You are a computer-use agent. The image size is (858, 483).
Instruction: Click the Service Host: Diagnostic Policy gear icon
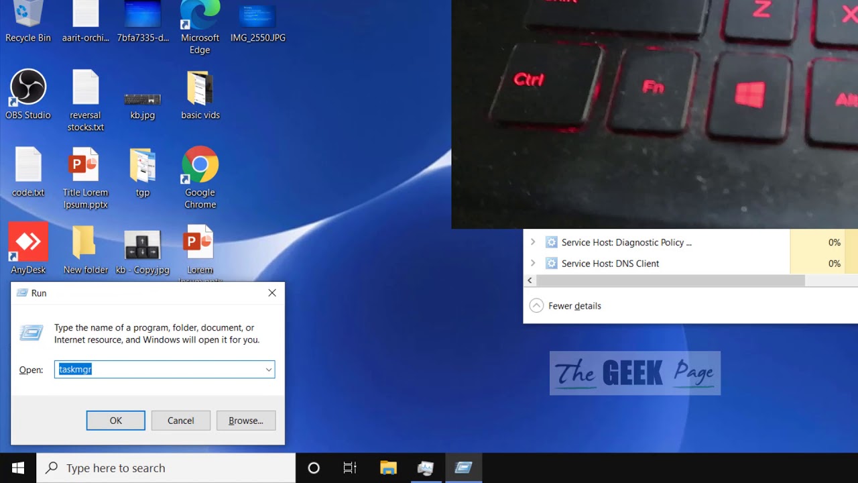click(x=552, y=243)
